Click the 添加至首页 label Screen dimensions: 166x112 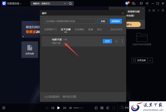pyautogui.click(x=116, y=29)
